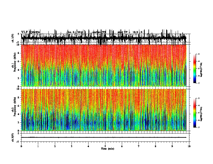Click the "1" tick on the time axis
The height and width of the screenshot is (164, 213).
(x=38, y=146)
